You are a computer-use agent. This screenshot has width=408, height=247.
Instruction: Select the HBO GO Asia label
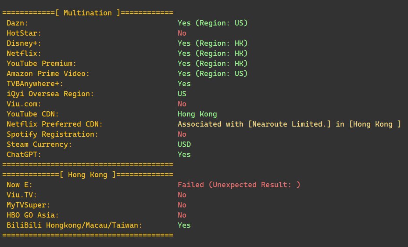32,215
